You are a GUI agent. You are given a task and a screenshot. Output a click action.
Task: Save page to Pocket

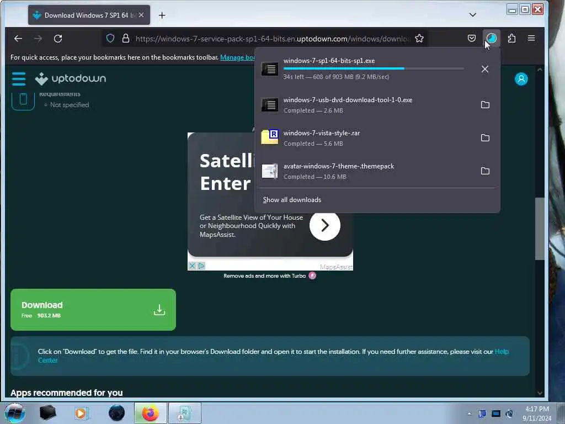point(472,38)
